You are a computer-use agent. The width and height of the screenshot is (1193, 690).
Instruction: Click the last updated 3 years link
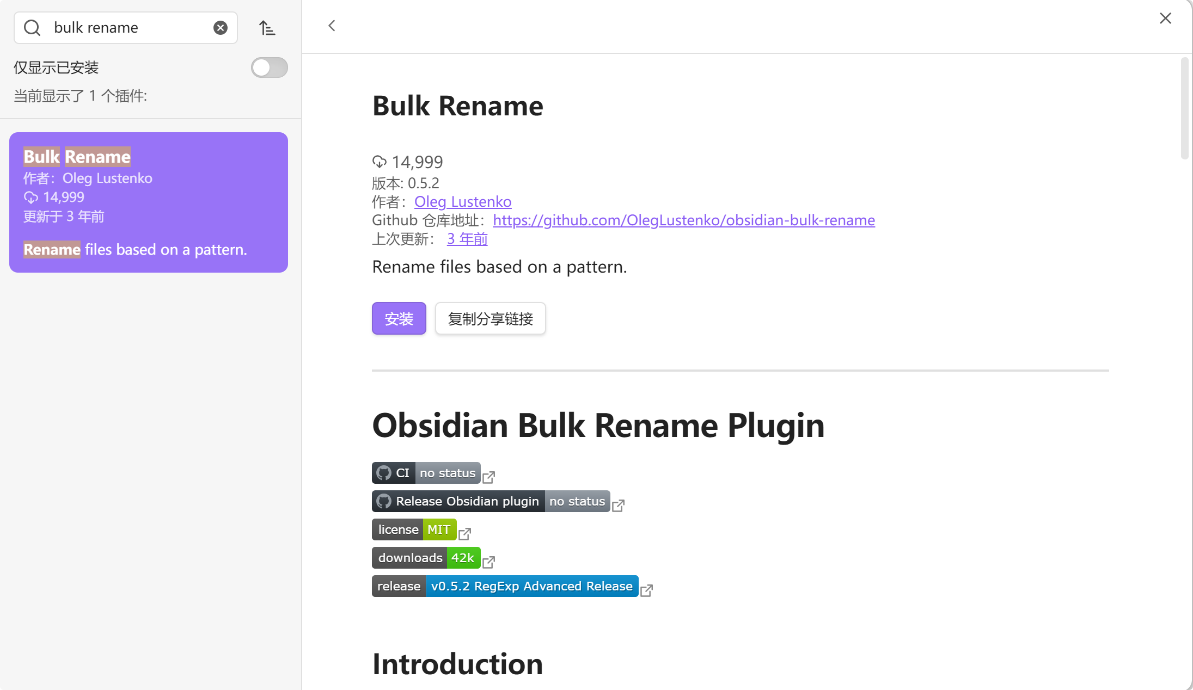point(467,239)
